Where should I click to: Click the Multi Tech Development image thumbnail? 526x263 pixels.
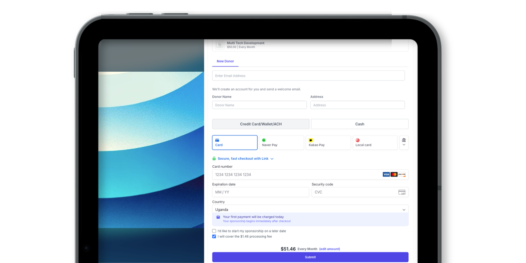click(220, 45)
